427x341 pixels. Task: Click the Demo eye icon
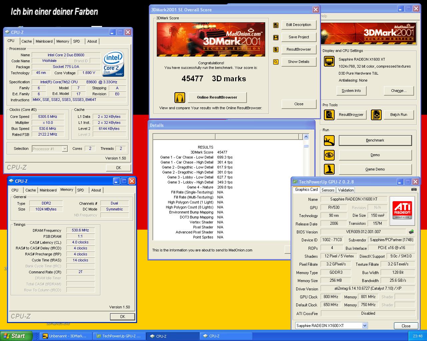[329, 155]
